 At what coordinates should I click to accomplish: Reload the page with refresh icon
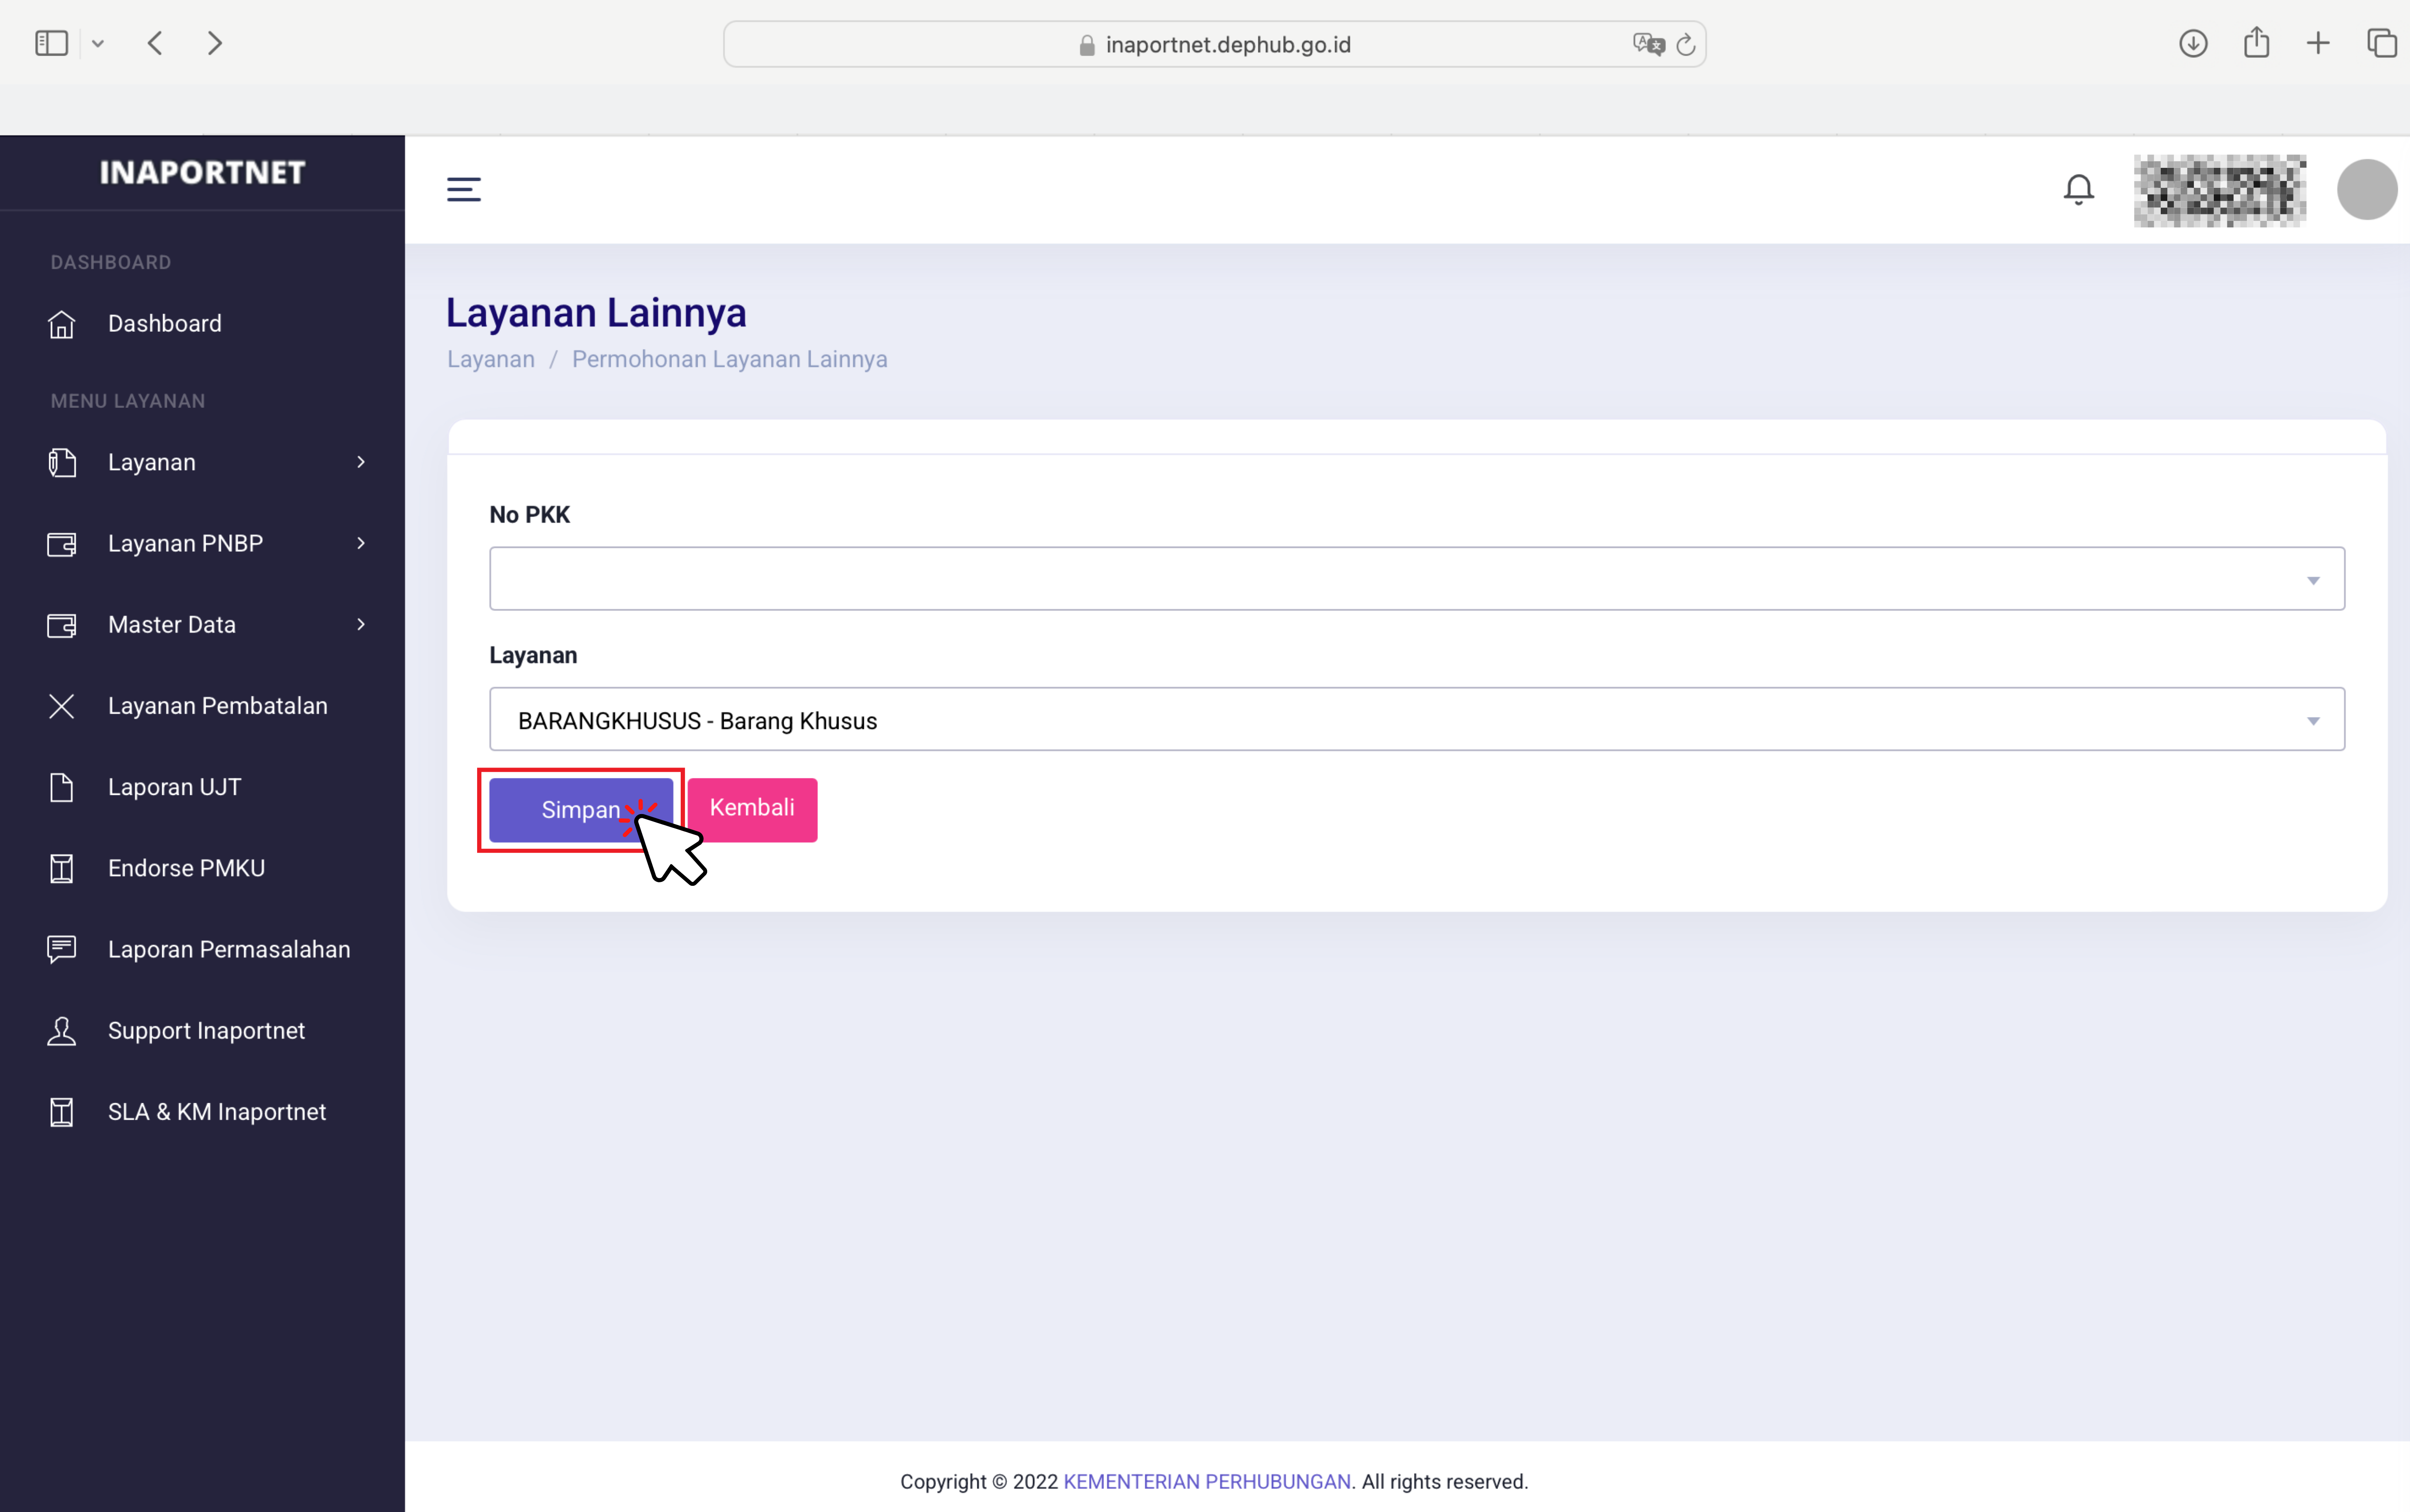click(x=1686, y=45)
